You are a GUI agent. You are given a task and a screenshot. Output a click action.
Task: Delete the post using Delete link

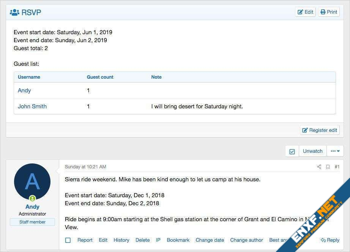pyautogui.click(x=143, y=240)
